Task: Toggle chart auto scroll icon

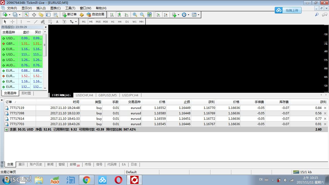Action: [x=158, y=15]
